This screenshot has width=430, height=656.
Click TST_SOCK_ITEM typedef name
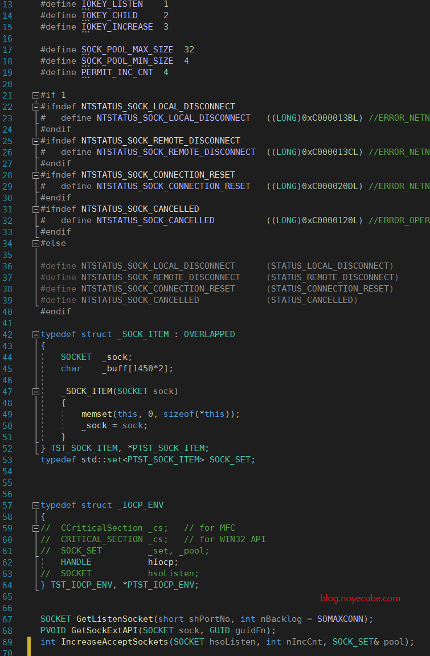coord(84,448)
